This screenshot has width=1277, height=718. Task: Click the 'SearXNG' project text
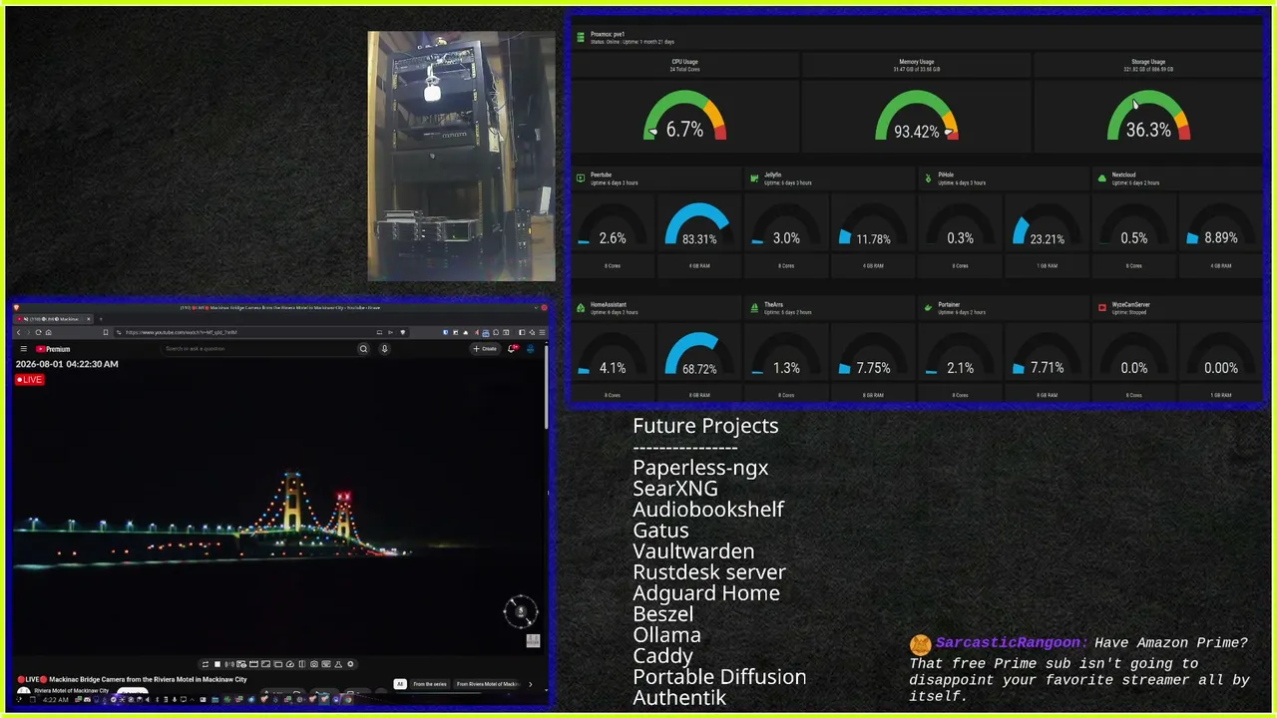[x=675, y=489]
